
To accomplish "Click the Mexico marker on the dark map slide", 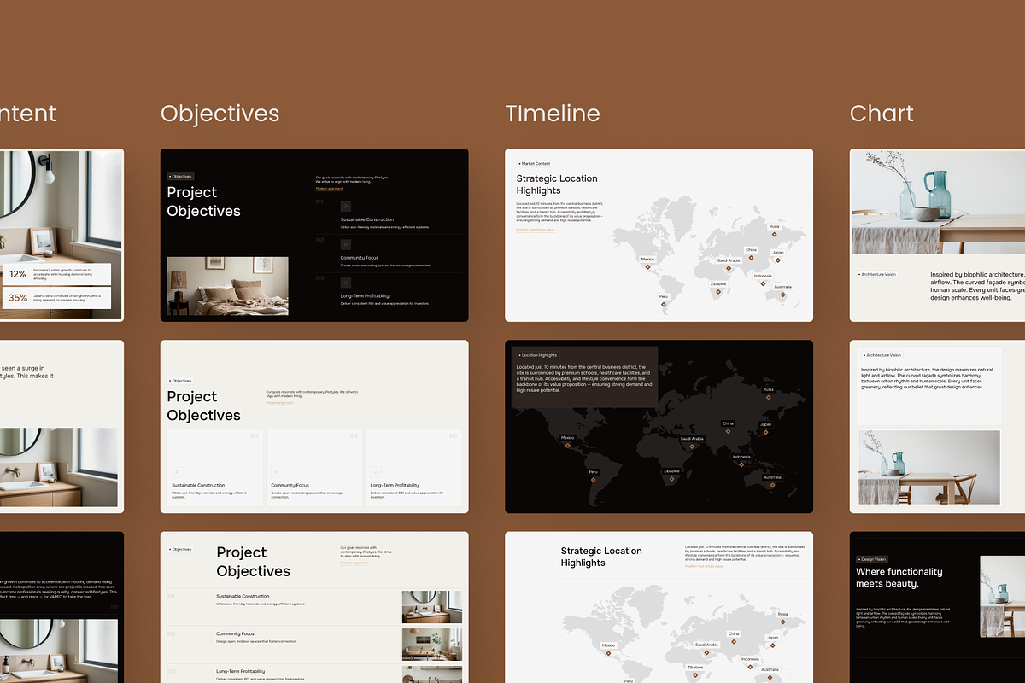I will pos(567,446).
